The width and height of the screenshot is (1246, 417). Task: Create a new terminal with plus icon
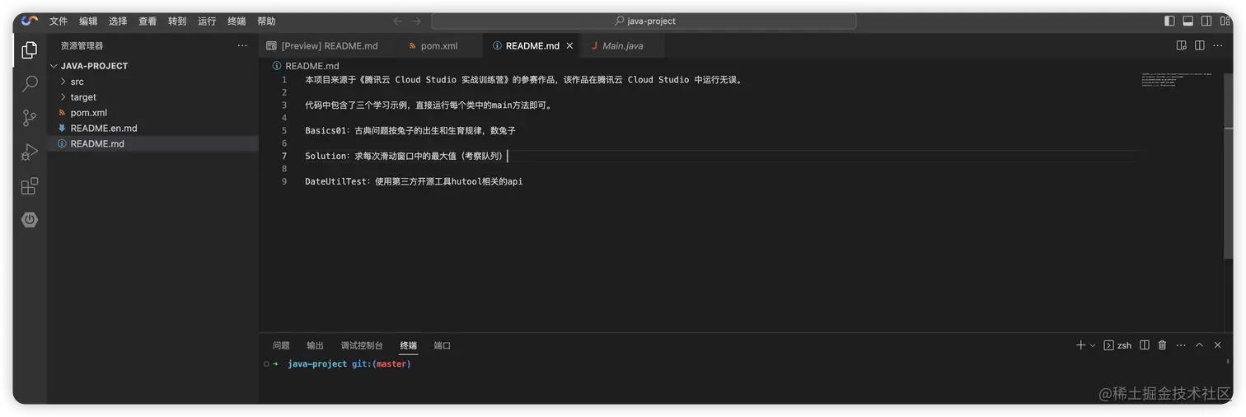tap(1080, 345)
